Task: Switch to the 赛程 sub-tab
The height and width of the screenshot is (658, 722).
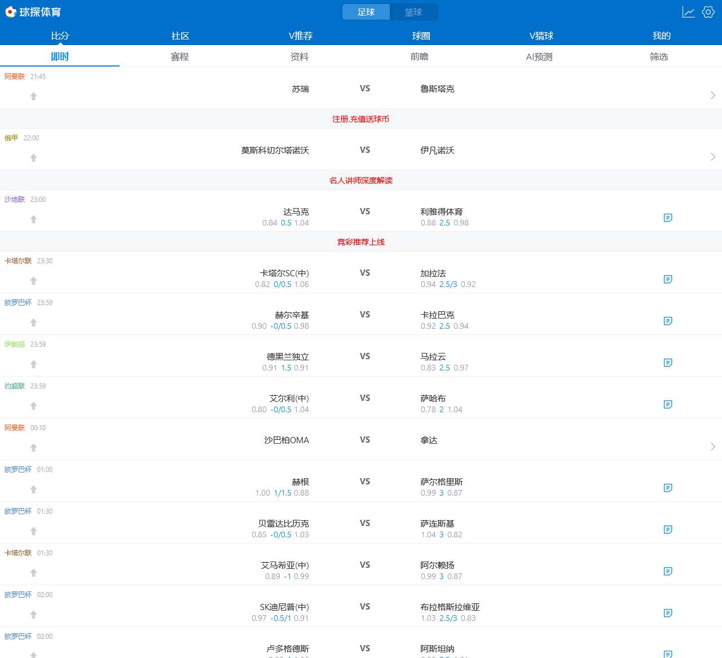Action: [179, 56]
